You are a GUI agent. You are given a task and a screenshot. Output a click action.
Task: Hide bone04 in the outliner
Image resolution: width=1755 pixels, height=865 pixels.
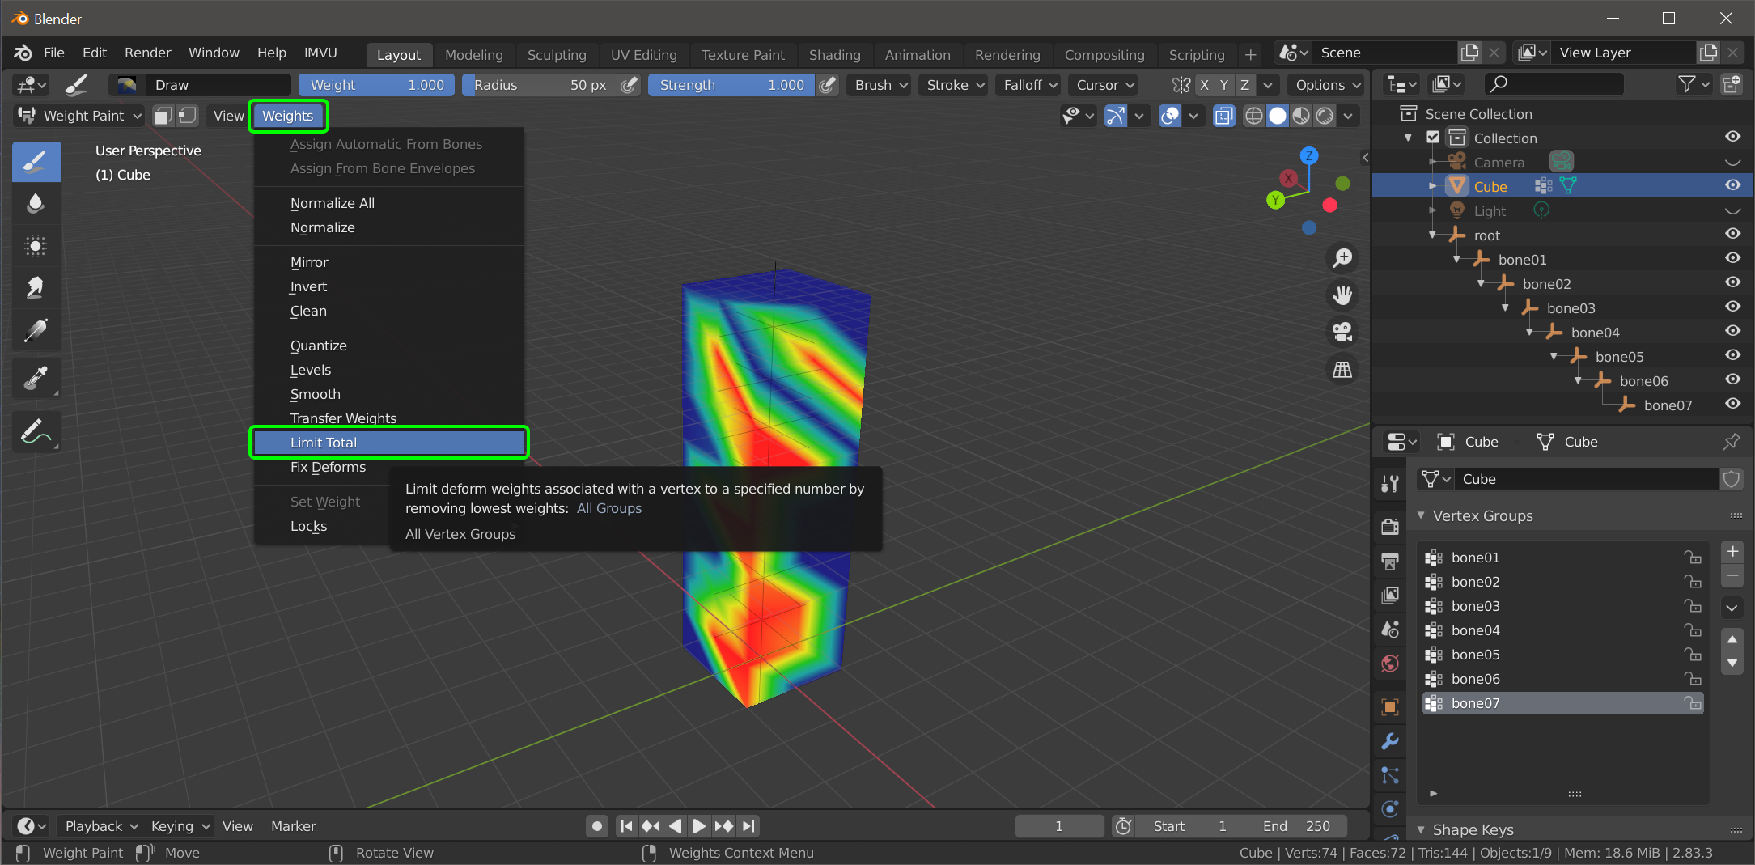coord(1732,331)
